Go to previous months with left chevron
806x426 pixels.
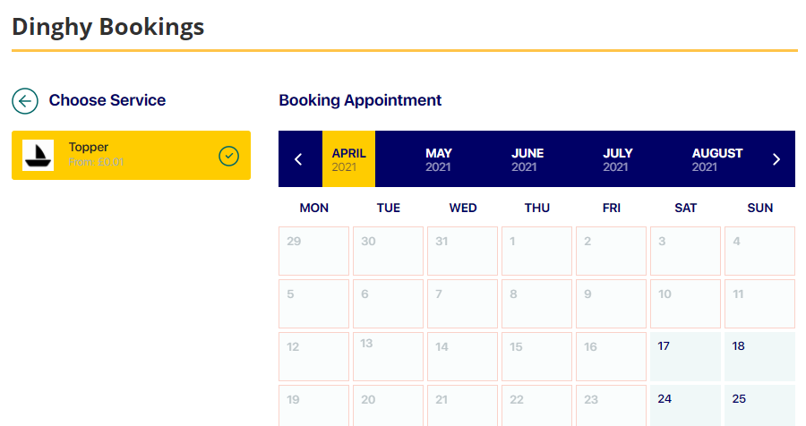(299, 159)
